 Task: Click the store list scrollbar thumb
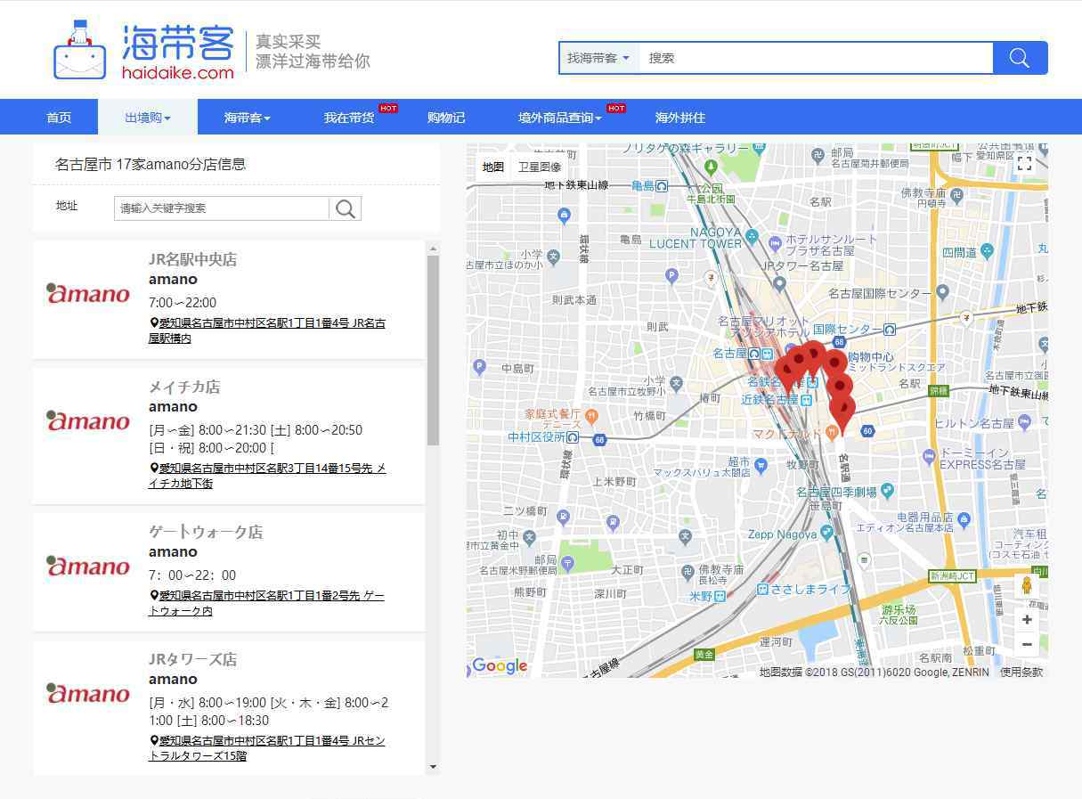coord(433,350)
